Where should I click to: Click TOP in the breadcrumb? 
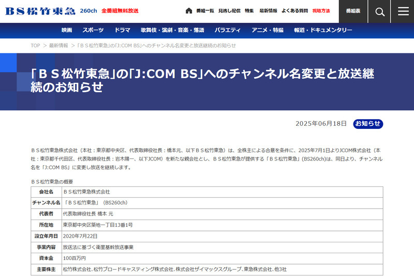[35, 46]
